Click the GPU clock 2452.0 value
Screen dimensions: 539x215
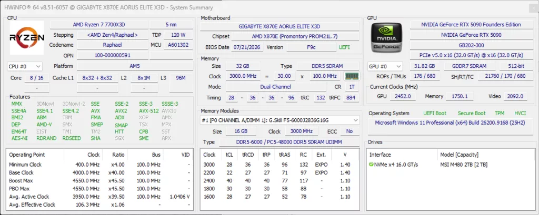coord(403,97)
